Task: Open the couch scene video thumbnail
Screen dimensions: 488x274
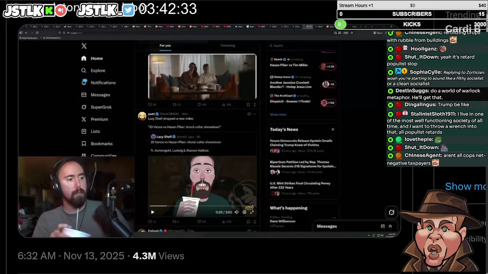Action: pos(202,76)
